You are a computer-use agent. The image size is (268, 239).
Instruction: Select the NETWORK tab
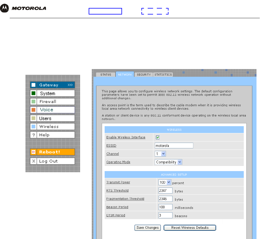pyautogui.click(x=125, y=74)
